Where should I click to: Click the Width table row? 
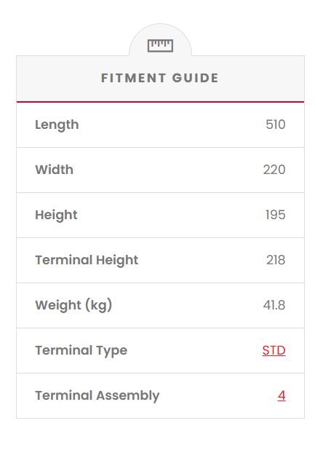(160, 170)
